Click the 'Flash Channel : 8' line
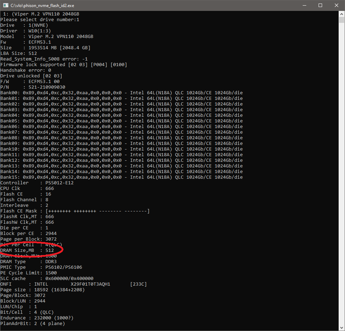Screen dimensions: 345x331 [x=24, y=200]
